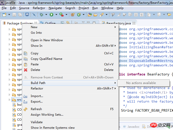This screenshot has height=130, width=173.
Task: Open the External Tools dropdown arrow
Action: click(x=66, y=15)
